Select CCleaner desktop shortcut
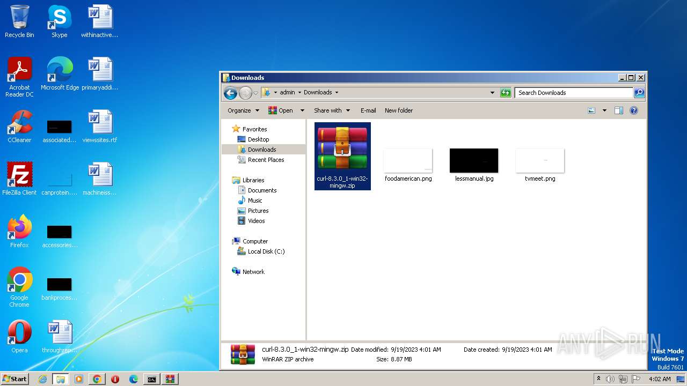The image size is (687, 386). (19, 127)
